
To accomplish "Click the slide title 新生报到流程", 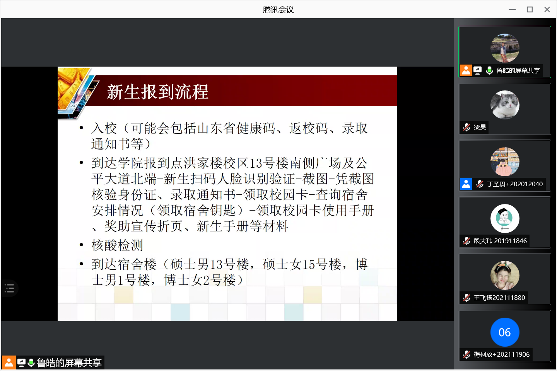I will tap(157, 92).
